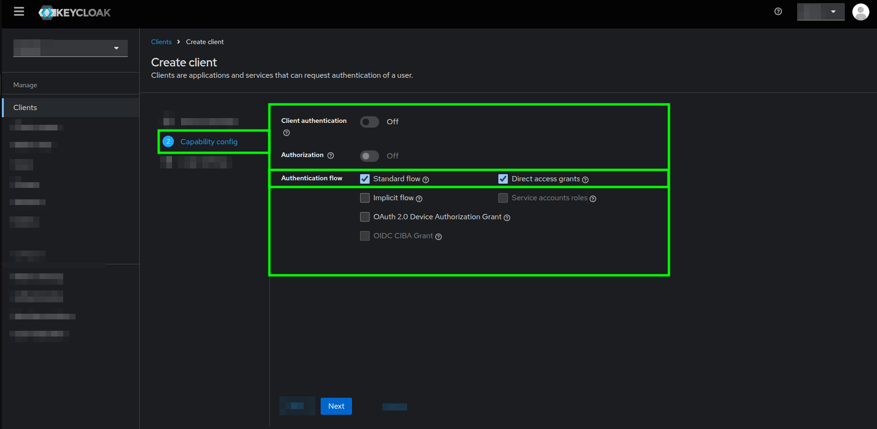Click the help icon next to Standard flow
The height and width of the screenshot is (429, 877).
click(425, 179)
